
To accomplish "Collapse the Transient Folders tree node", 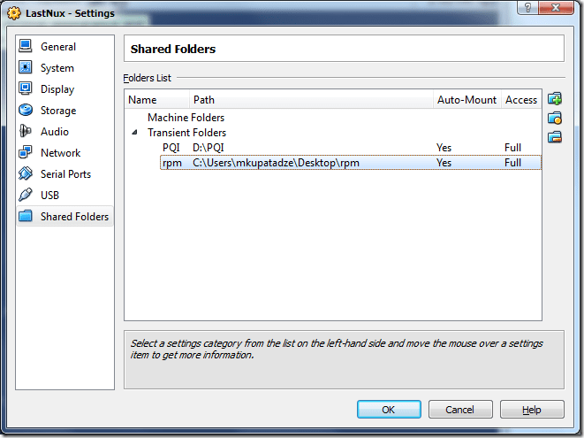I will click(x=135, y=133).
